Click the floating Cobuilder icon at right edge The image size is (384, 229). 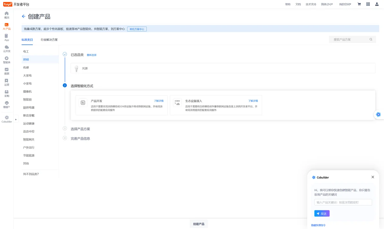(x=379, y=114)
